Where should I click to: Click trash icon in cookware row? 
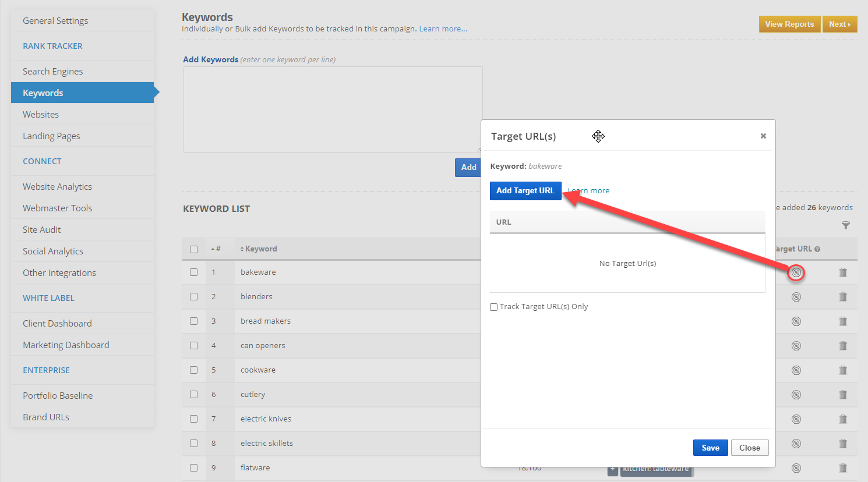842,370
